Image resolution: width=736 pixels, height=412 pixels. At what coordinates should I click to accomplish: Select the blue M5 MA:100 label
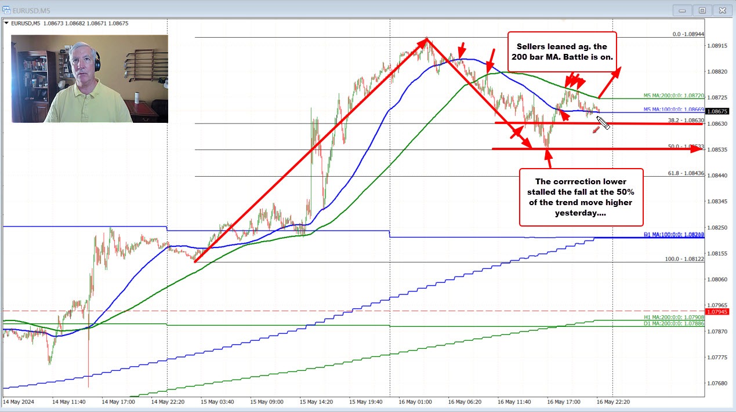[673, 108]
